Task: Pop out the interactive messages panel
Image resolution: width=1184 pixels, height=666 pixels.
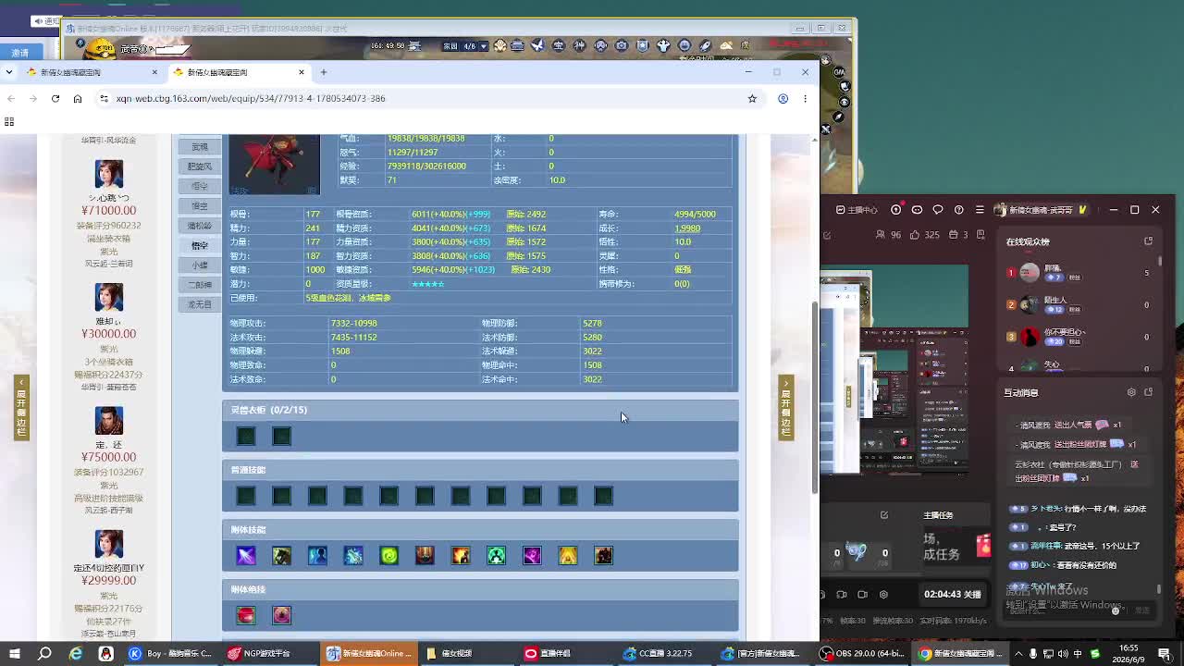Action: tap(1149, 392)
